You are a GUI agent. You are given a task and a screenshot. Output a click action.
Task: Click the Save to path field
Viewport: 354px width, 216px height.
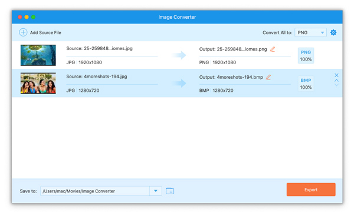click(x=95, y=191)
